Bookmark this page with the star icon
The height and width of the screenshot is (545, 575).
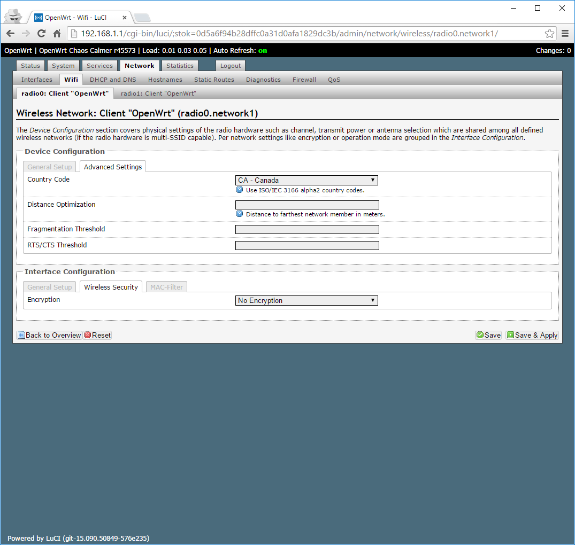[x=549, y=34]
